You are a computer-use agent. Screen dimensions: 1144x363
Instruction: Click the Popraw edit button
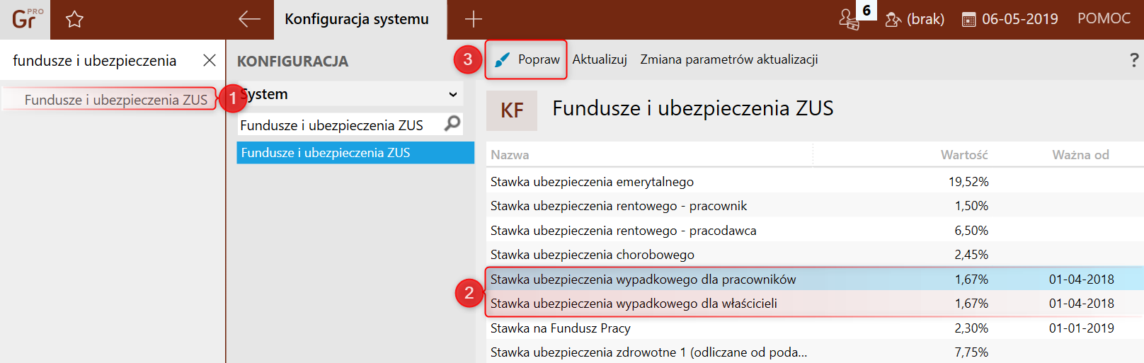point(527,59)
